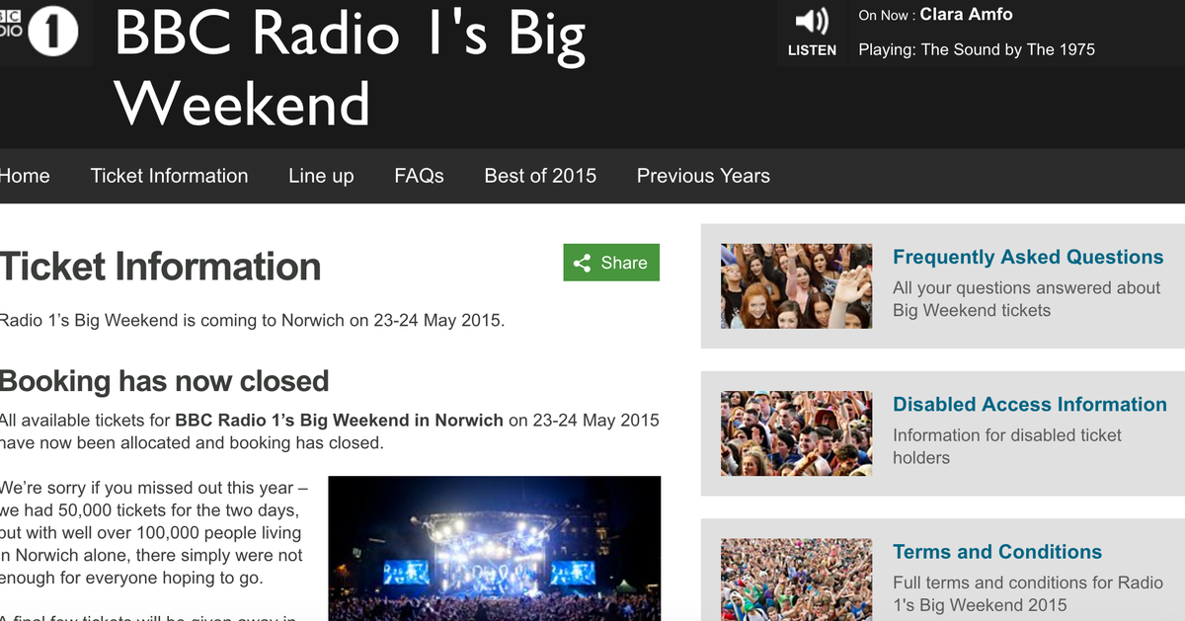Image resolution: width=1185 pixels, height=621 pixels.
Task: Click the Terms and Conditions crowd image
Action: [796, 581]
